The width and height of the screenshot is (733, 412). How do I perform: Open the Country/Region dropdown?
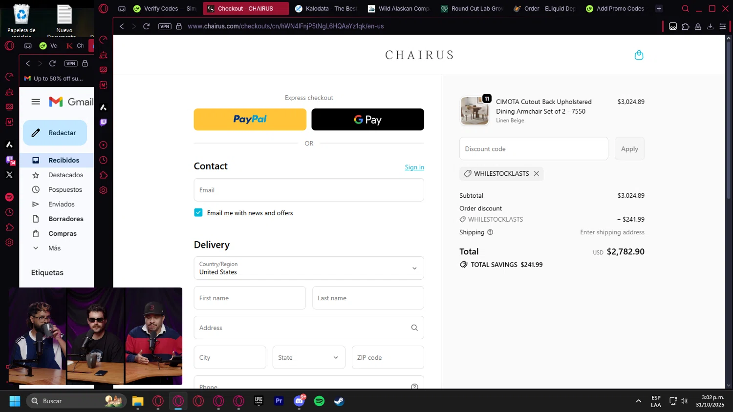(x=309, y=268)
